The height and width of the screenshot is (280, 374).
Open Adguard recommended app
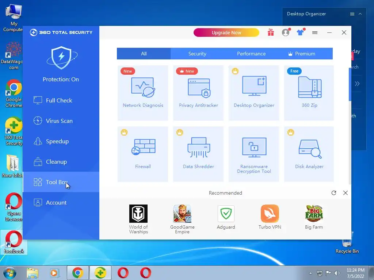pos(226,217)
